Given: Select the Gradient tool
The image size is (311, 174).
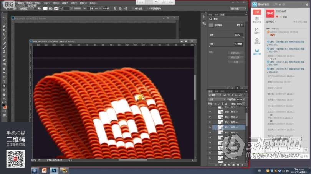Looking at the screenshot, I should tap(4, 64).
